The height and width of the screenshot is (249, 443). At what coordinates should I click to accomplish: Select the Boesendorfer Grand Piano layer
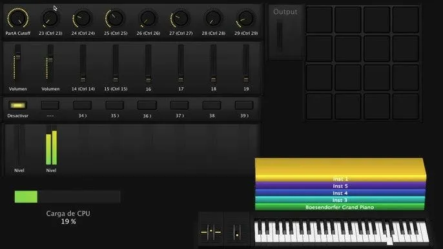(340, 207)
